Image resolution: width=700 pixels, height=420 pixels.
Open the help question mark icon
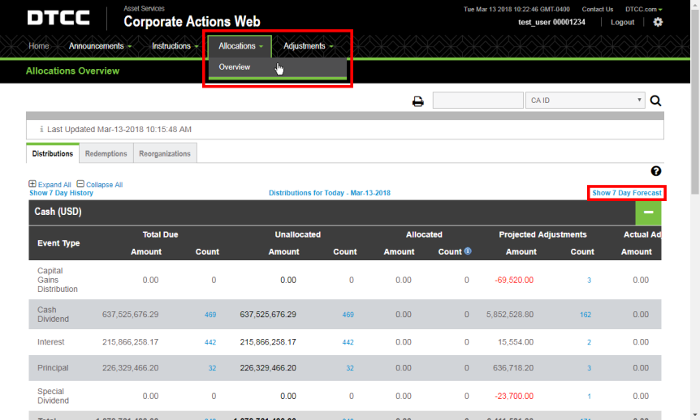pyautogui.click(x=656, y=171)
